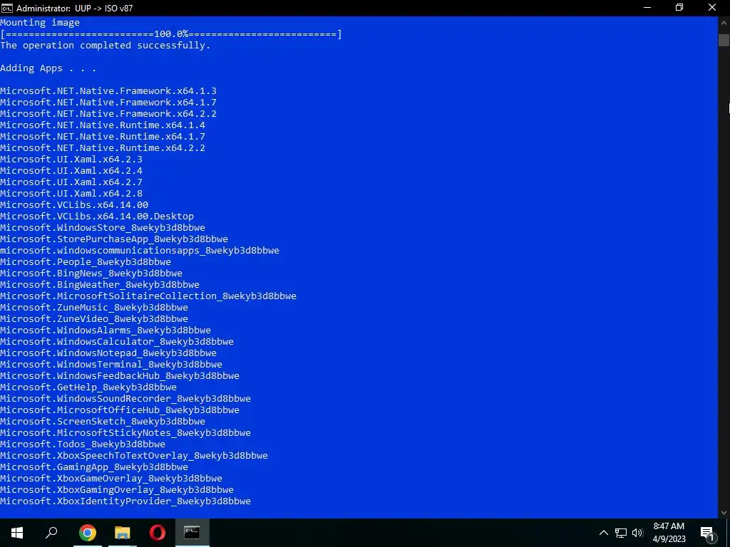
Task: Click the Microsoft.XboxSpeechToTextOverlay line
Action: click(134, 456)
